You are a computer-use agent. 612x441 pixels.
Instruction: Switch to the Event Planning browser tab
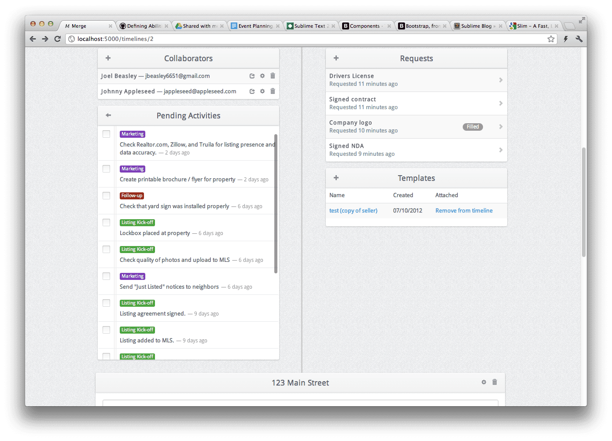coord(255,26)
